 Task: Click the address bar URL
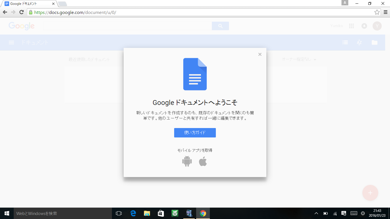(75, 12)
